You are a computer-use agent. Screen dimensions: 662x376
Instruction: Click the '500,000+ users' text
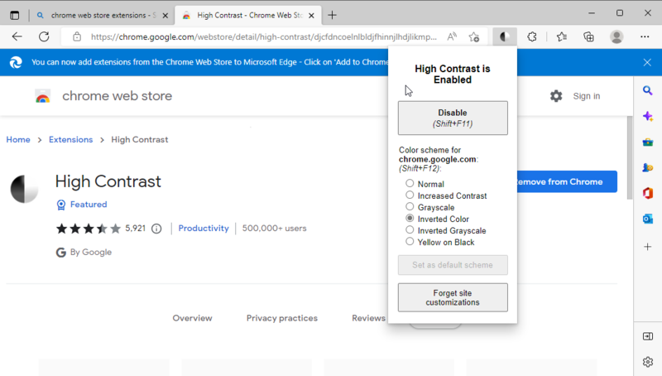[x=274, y=228]
